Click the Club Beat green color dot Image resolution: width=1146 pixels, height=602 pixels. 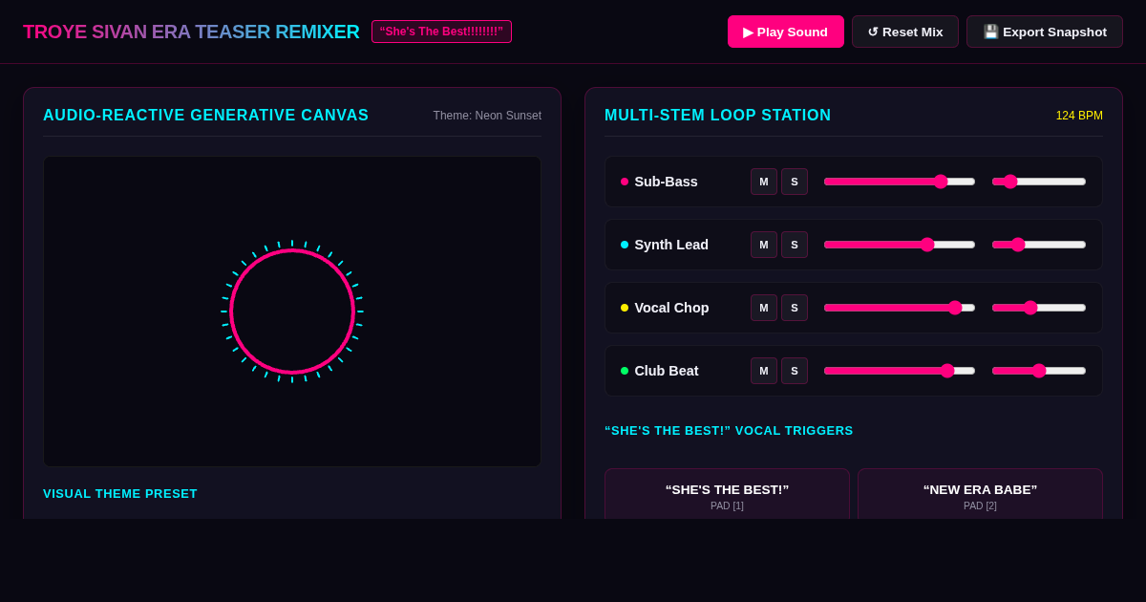click(625, 371)
